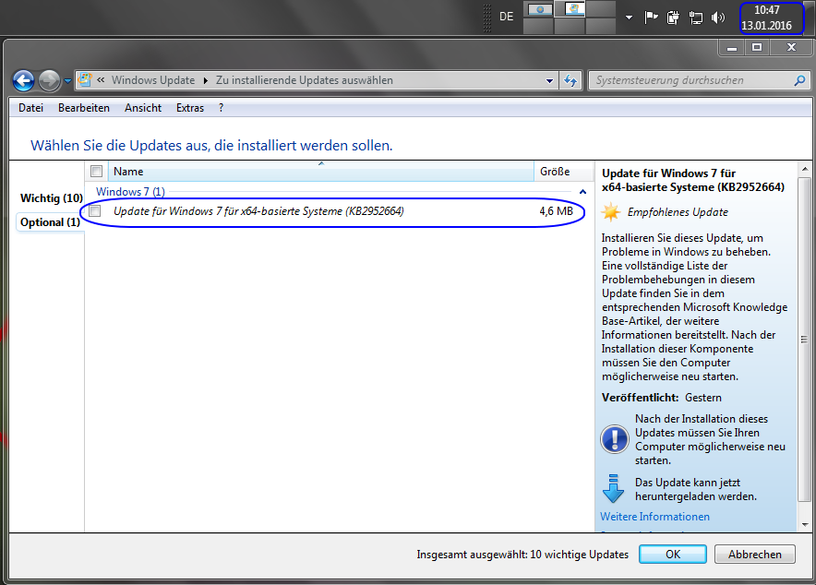Sort the list by Name column
This screenshot has height=585, width=816.
(320, 171)
